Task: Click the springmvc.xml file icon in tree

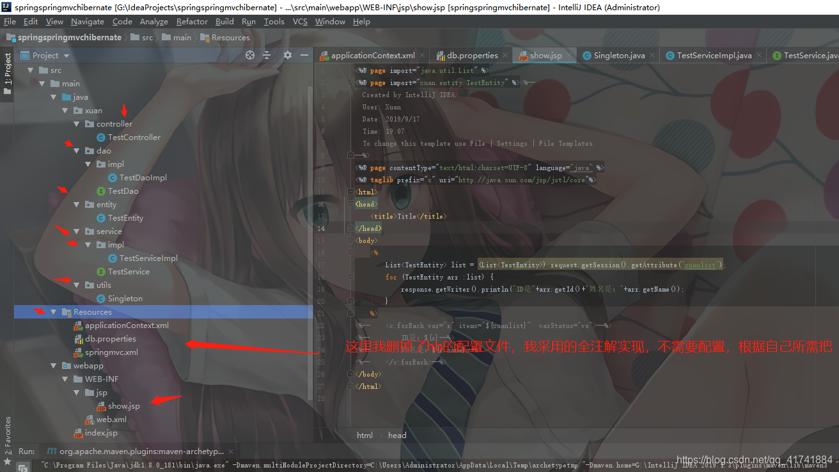Action: (78, 352)
